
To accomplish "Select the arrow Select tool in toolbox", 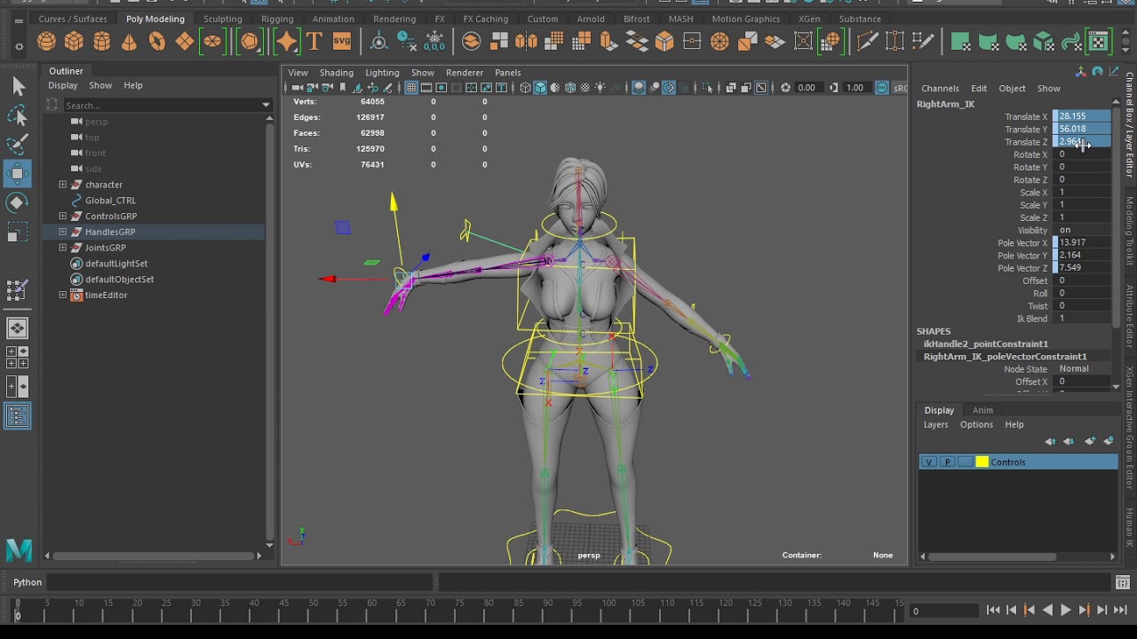I will point(18,86).
